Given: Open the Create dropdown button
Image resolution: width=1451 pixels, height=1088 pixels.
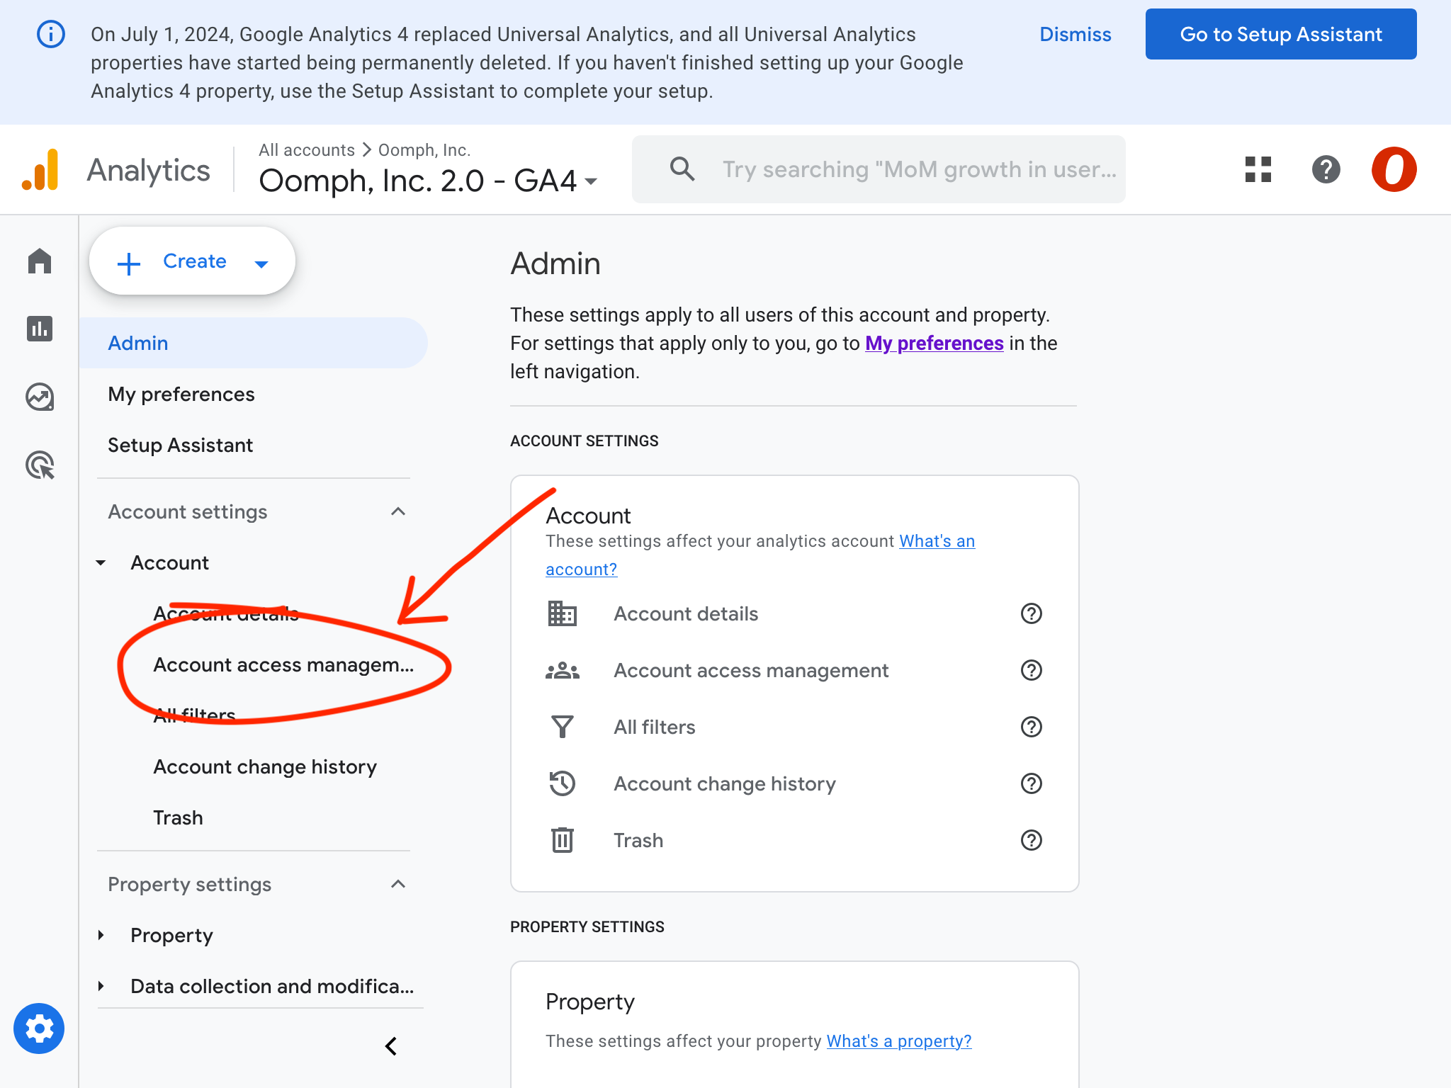Looking at the screenshot, I should [193, 261].
